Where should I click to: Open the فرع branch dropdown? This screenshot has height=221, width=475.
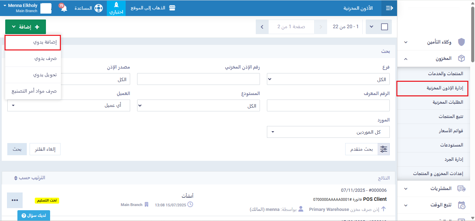(328, 79)
